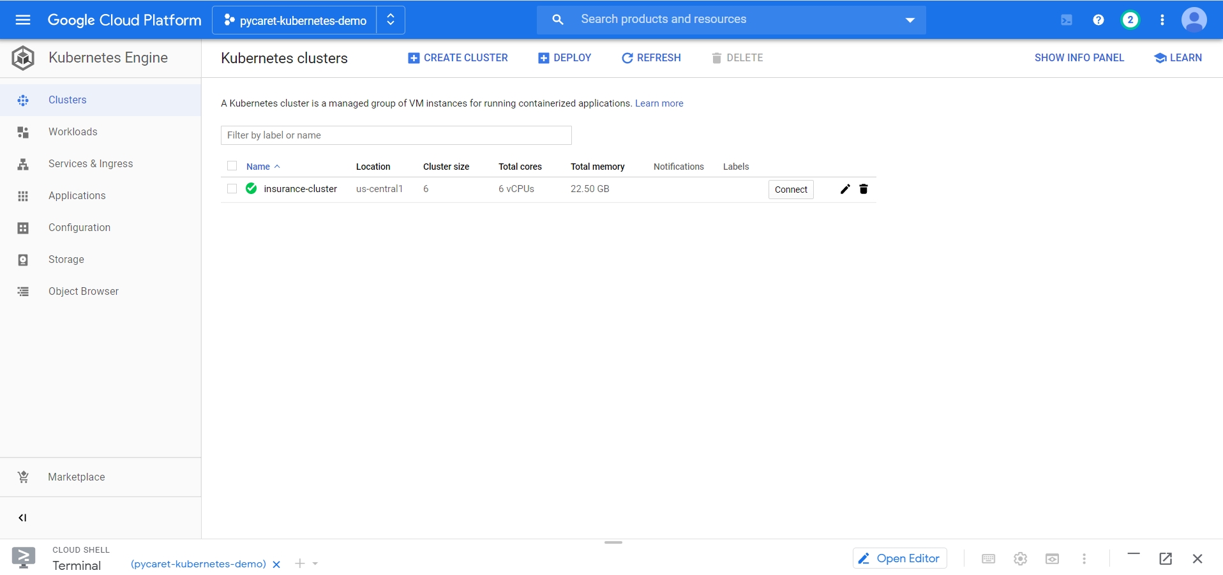Collapse the left navigation sidebar
Viewport: 1223px width, 575px height.
23,518
